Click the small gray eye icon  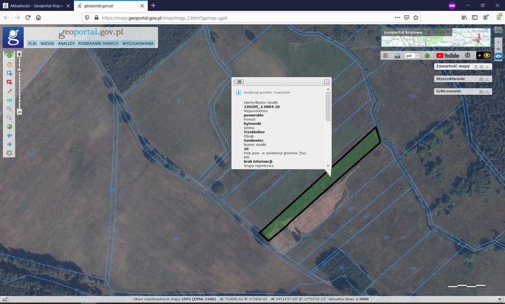click(498, 49)
